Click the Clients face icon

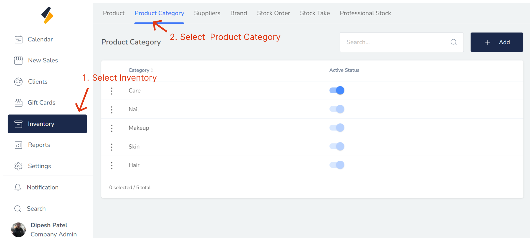click(19, 82)
